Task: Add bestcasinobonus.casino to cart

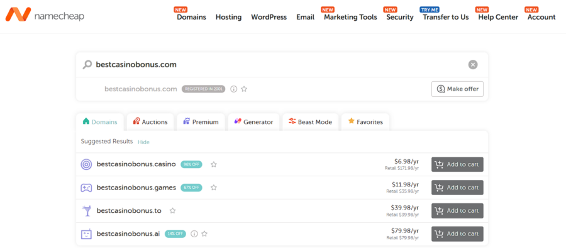Action: (x=457, y=164)
